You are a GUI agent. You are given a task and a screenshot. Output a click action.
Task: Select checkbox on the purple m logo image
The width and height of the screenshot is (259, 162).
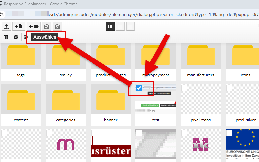click(49, 133)
